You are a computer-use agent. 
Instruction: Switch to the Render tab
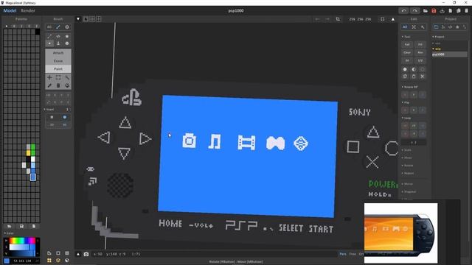(28, 10)
